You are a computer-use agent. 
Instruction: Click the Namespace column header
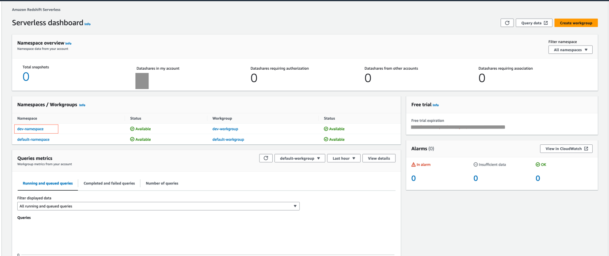tap(27, 119)
